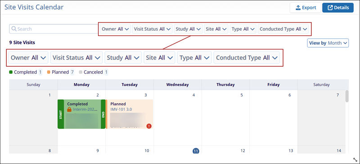Select today's date 11 in calendar
Viewport: 360px width, 164px height.
[x=196, y=151]
